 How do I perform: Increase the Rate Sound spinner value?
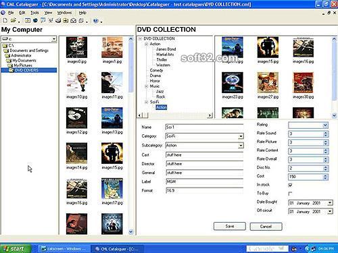325,132
